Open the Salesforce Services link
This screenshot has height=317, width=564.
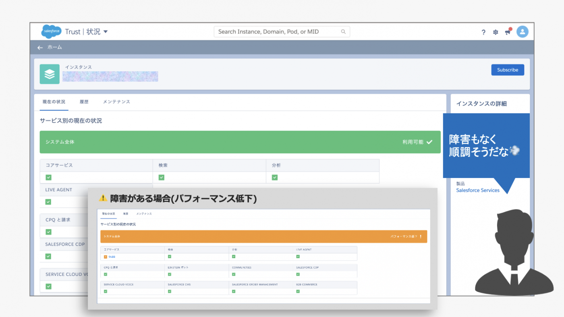point(478,190)
